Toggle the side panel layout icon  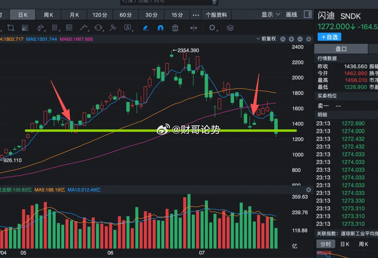(308, 14)
